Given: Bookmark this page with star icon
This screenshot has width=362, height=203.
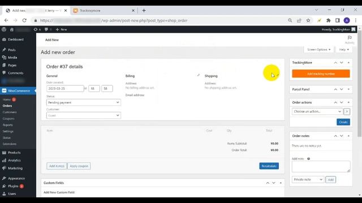Looking at the screenshot, I should click(x=308, y=20).
